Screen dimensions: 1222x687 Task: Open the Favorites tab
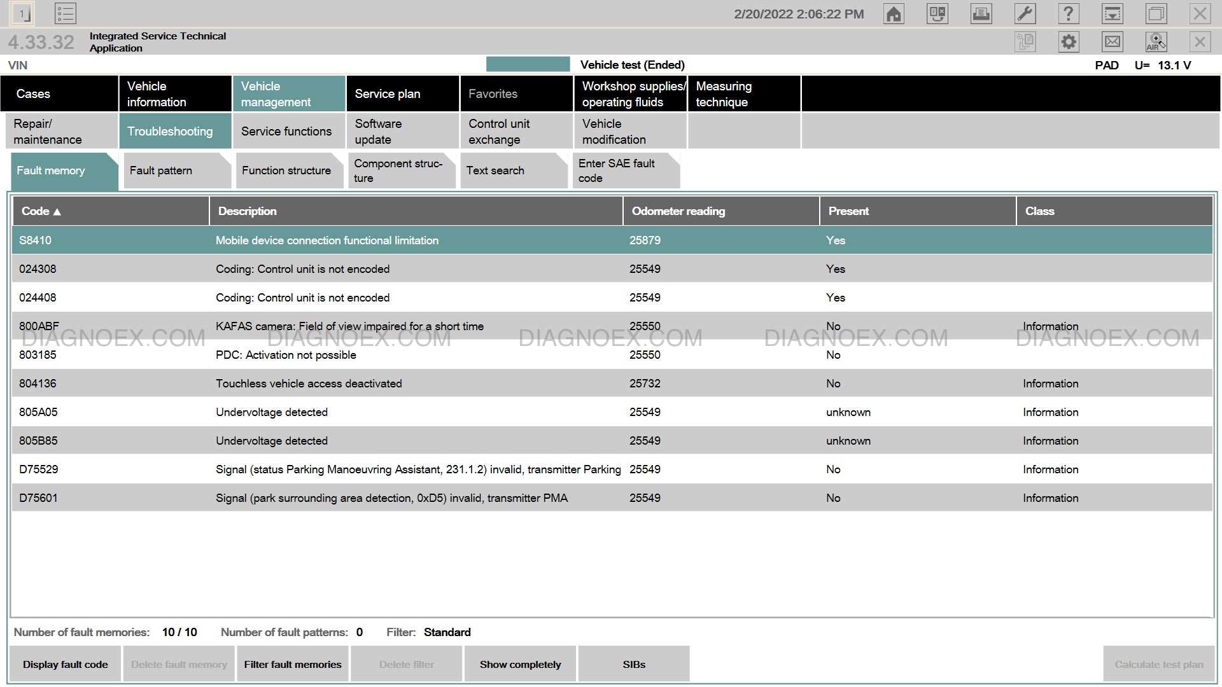517,94
